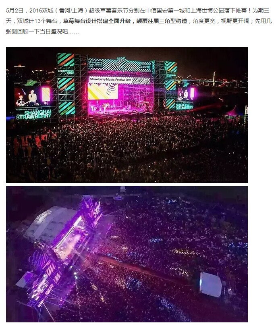The image size is (278, 326).
Task: Open the aerial purple-lit stage photo
Action: click(127, 254)
